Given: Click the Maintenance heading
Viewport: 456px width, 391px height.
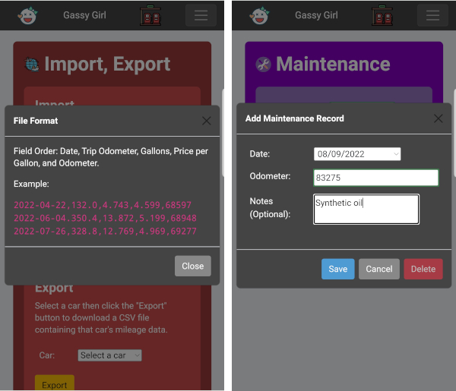Looking at the screenshot, I should (x=333, y=64).
